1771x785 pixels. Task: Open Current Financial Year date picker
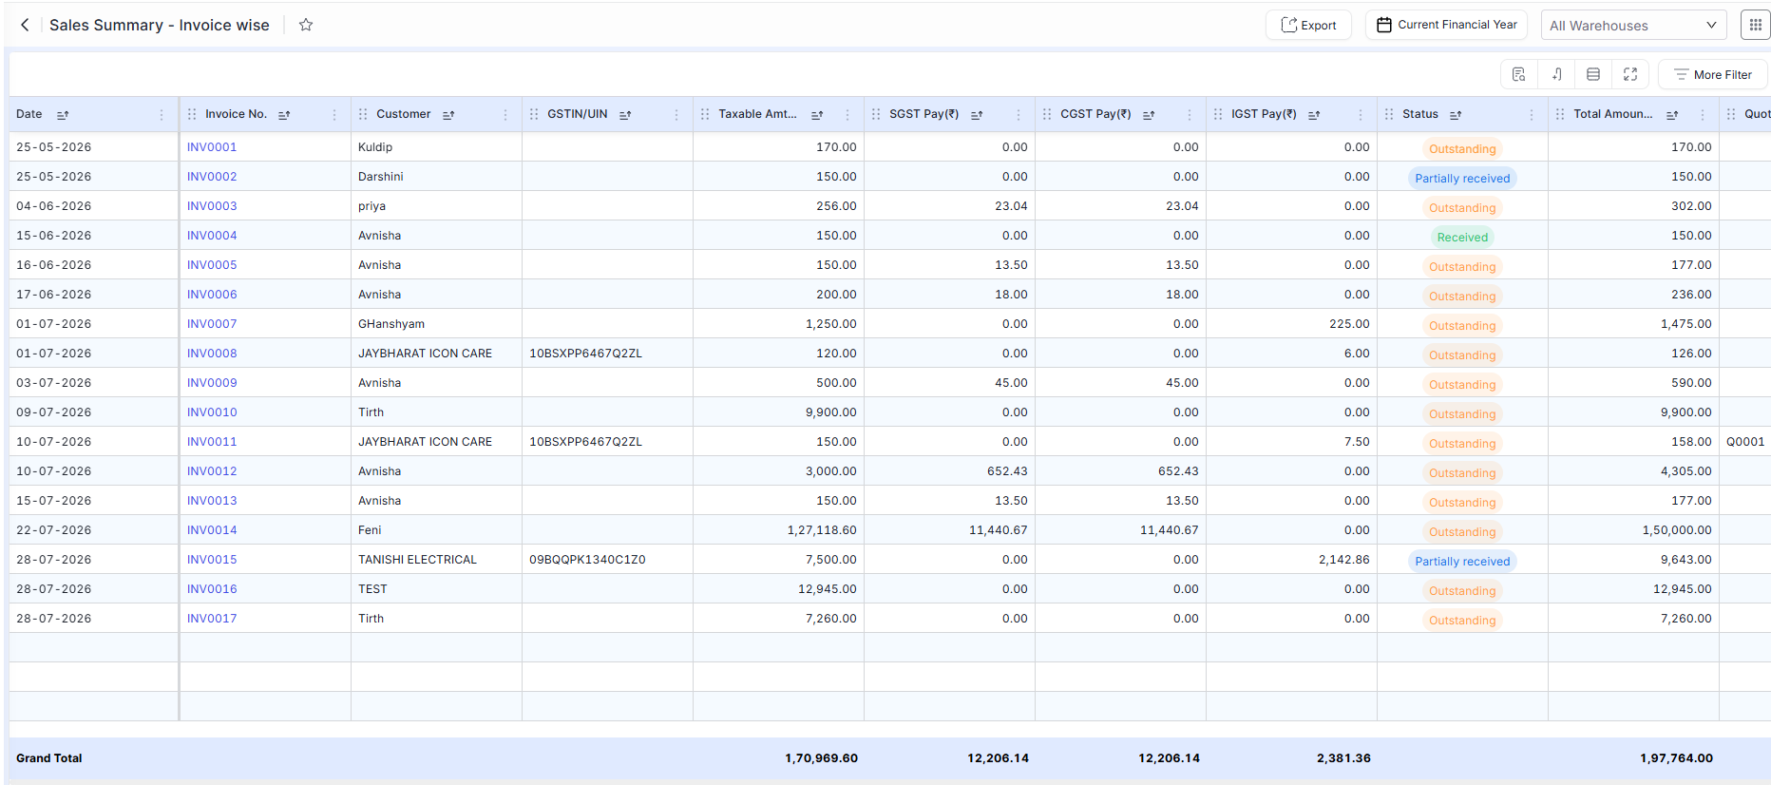point(1446,25)
